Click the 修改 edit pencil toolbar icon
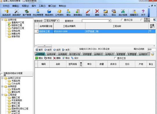157x114 pixels. [x=88, y=13]
